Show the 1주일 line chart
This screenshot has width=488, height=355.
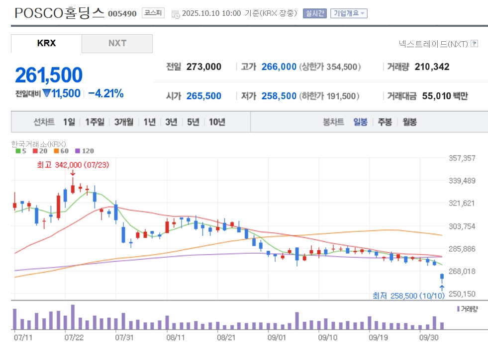(95, 122)
